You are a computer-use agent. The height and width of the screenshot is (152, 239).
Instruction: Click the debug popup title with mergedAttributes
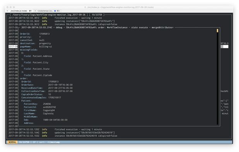point(97,27)
